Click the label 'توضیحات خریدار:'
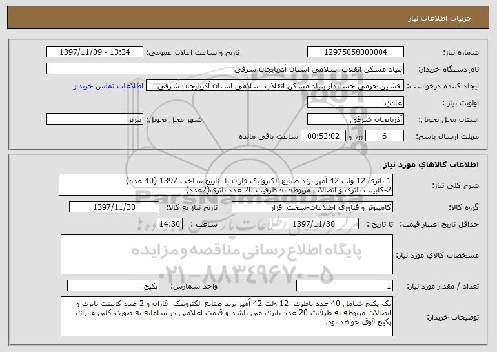The width and height of the screenshot is (497, 352). [x=452, y=317]
